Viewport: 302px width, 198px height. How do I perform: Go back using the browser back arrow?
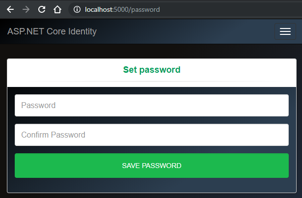10,9
